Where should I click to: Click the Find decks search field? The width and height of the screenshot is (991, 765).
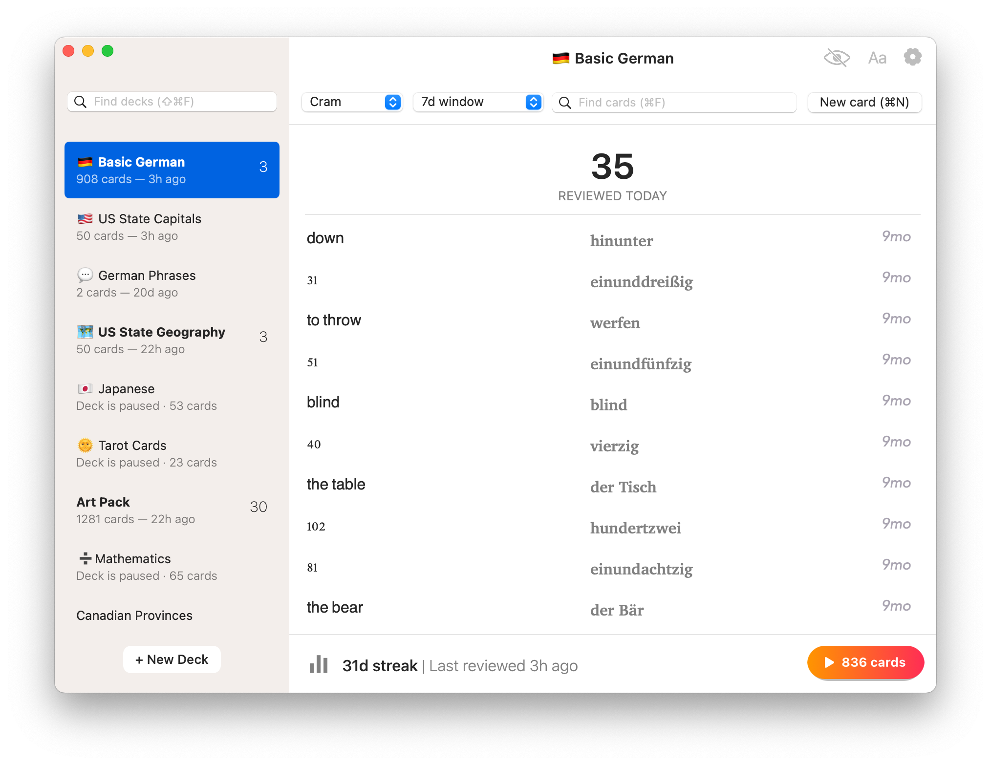[172, 102]
